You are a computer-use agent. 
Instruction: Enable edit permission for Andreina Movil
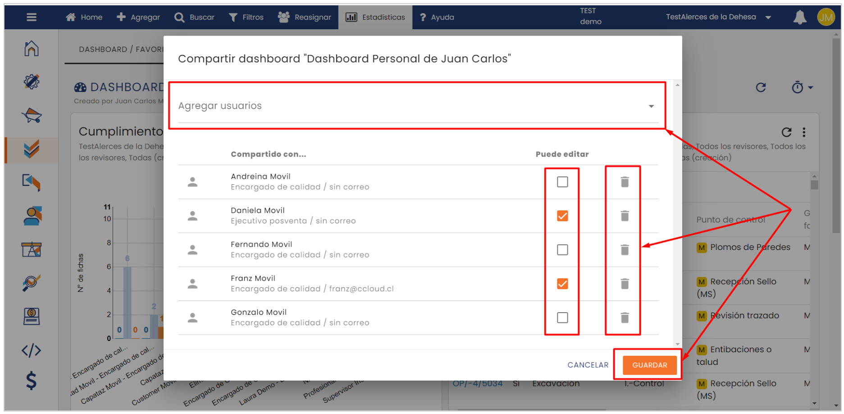pos(562,182)
